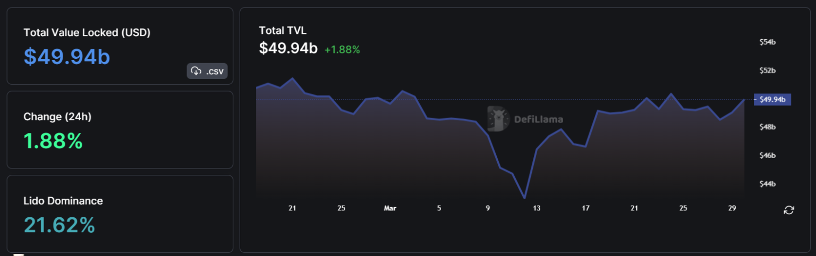Image resolution: width=816 pixels, height=256 pixels.
Task: Click the 13 date label on x-axis
Action: click(537, 208)
